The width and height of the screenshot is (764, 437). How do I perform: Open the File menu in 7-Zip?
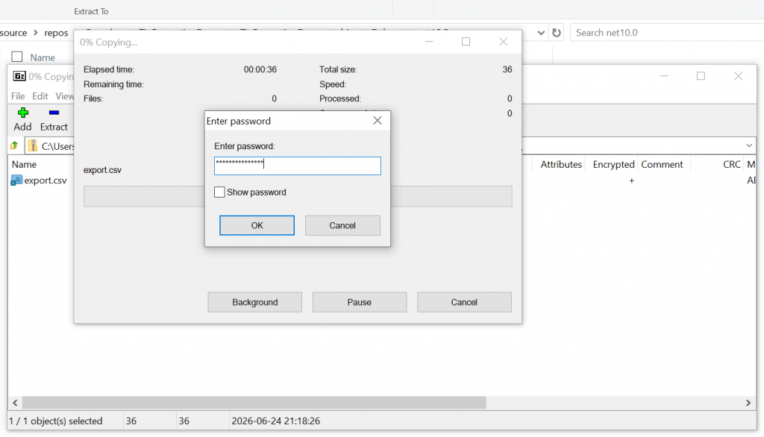[18, 96]
